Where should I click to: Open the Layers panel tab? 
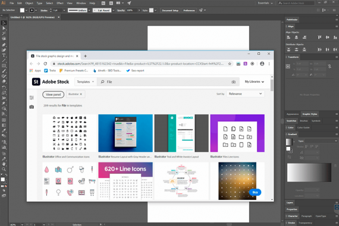pyautogui.click(x=290, y=203)
